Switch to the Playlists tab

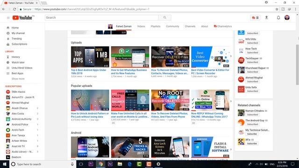156,26
